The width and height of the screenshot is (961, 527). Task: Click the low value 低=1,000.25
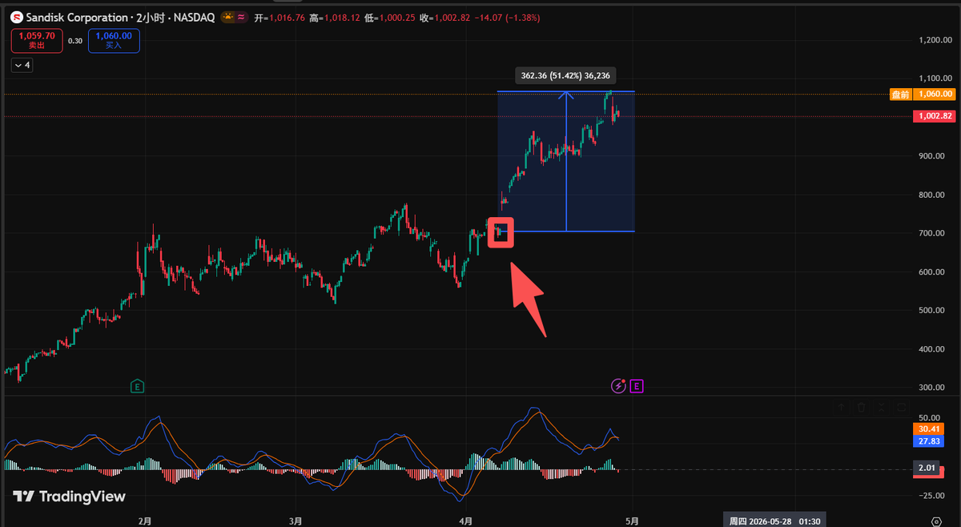click(392, 18)
